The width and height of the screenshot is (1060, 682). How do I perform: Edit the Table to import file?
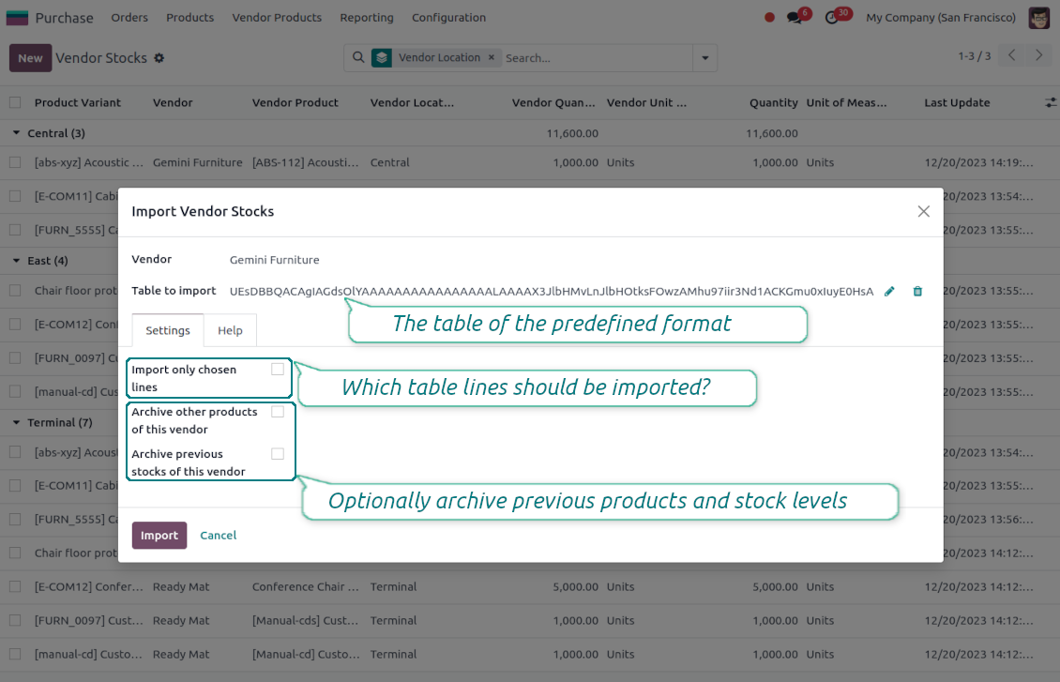click(889, 292)
